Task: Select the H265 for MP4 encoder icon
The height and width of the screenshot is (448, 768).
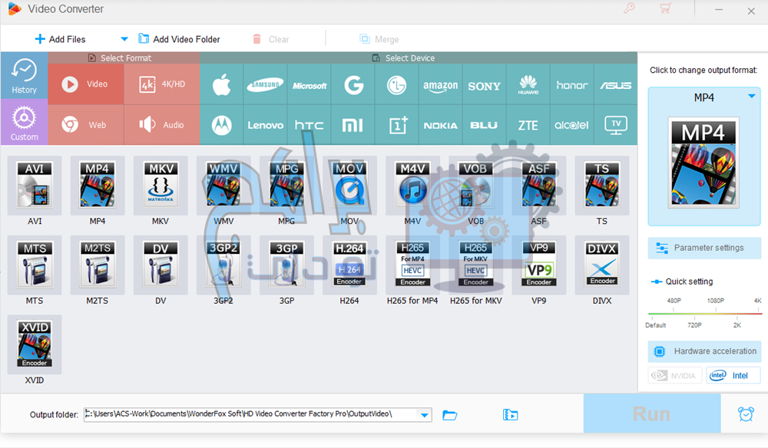Action: [x=412, y=265]
